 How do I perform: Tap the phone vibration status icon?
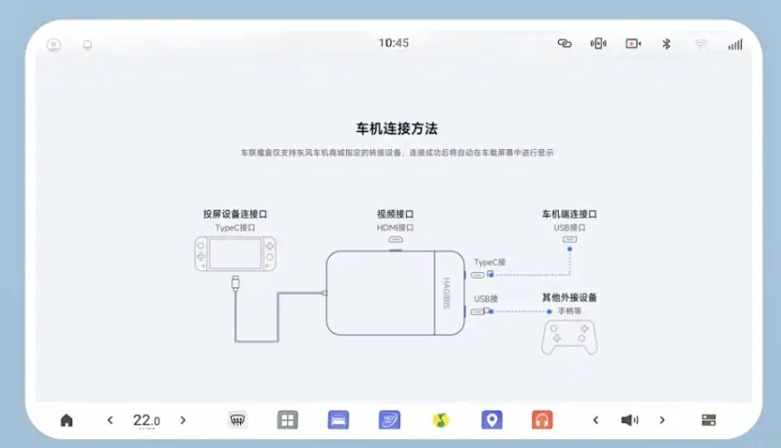click(599, 44)
